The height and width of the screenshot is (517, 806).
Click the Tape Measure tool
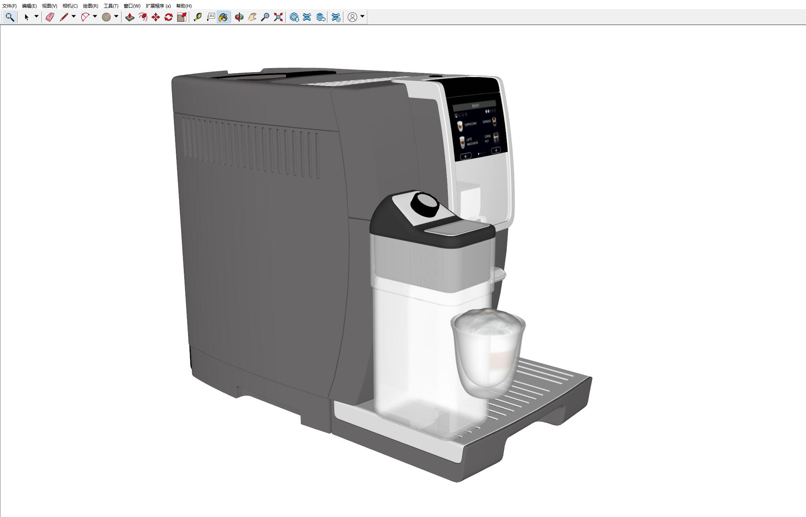[198, 17]
